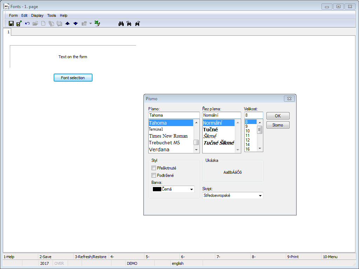The height and width of the screenshot is (269, 359).
Task: Click the Velikost size input field
Action: (x=254, y=115)
